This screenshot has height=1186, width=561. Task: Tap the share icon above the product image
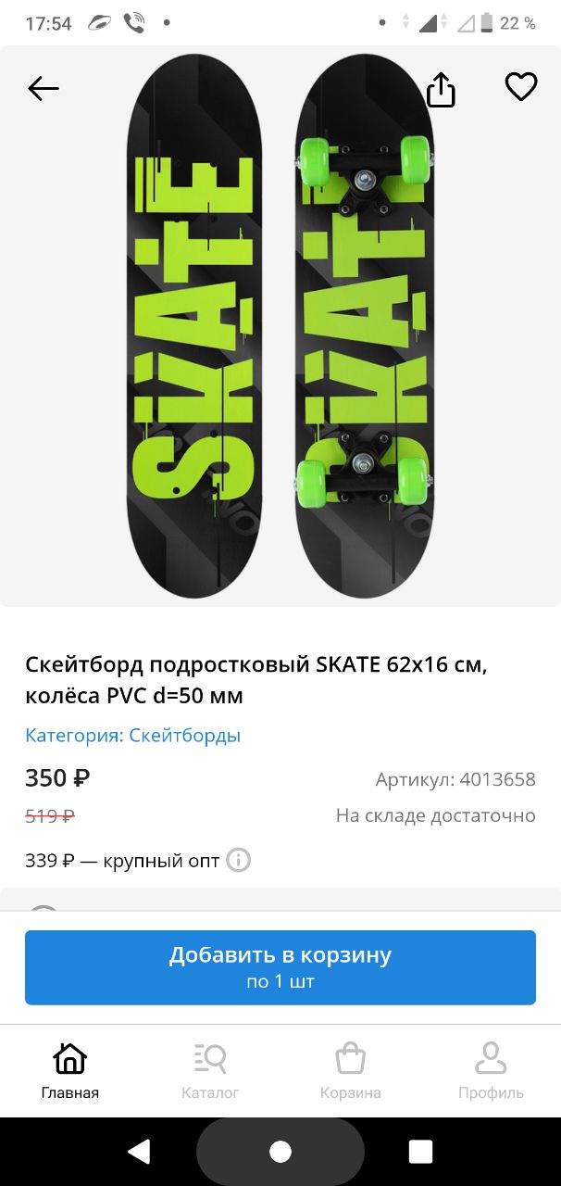tap(441, 89)
